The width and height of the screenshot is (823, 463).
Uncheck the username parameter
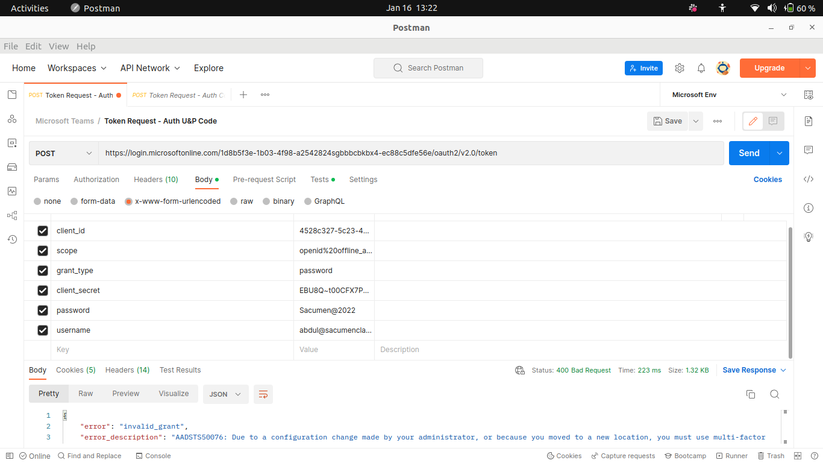pos(43,330)
